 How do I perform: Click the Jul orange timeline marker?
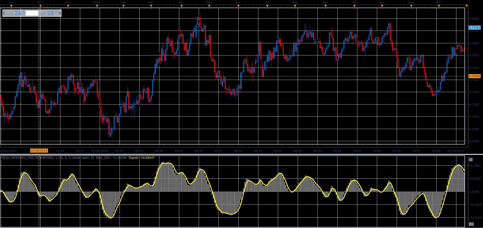point(267,6)
